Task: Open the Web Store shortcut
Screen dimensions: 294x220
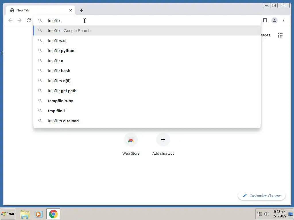Action: pyautogui.click(x=131, y=144)
